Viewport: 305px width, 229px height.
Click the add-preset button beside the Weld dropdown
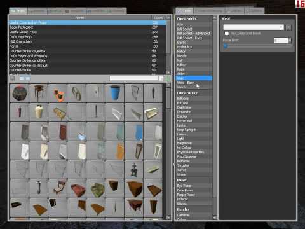(288, 27)
